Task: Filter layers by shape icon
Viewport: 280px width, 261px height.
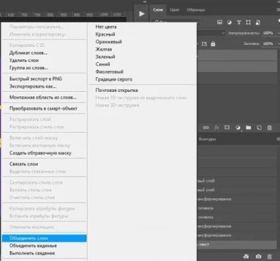Action: (248, 22)
